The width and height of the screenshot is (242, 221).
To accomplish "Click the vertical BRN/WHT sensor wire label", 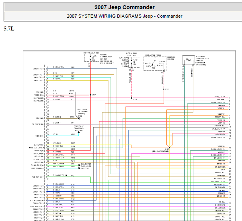I will coord(192,72).
